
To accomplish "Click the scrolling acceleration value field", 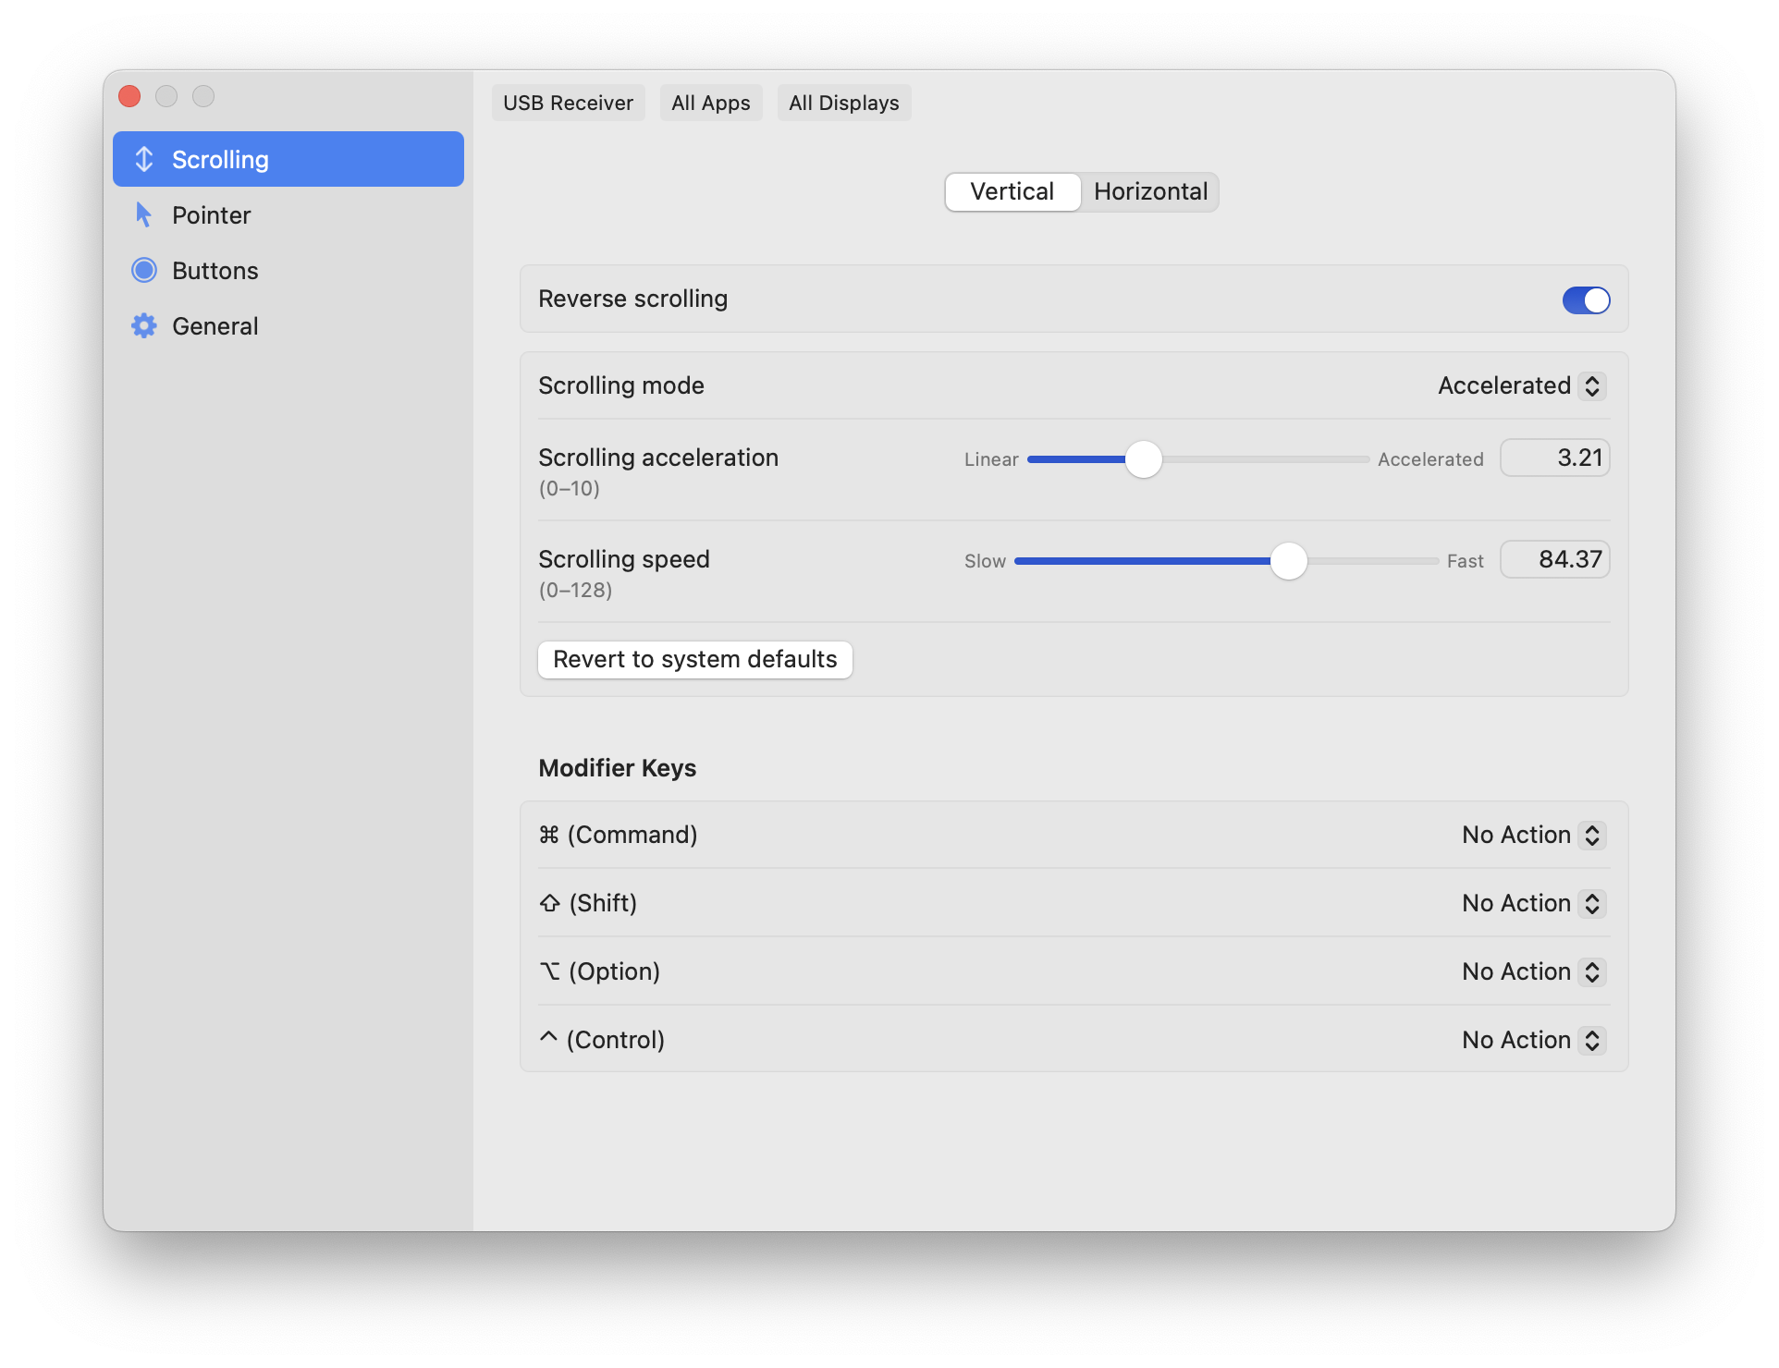I will pos(1555,458).
